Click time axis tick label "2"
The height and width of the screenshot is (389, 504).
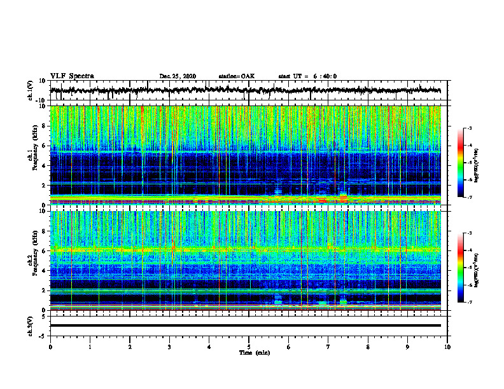(x=130, y=347)
